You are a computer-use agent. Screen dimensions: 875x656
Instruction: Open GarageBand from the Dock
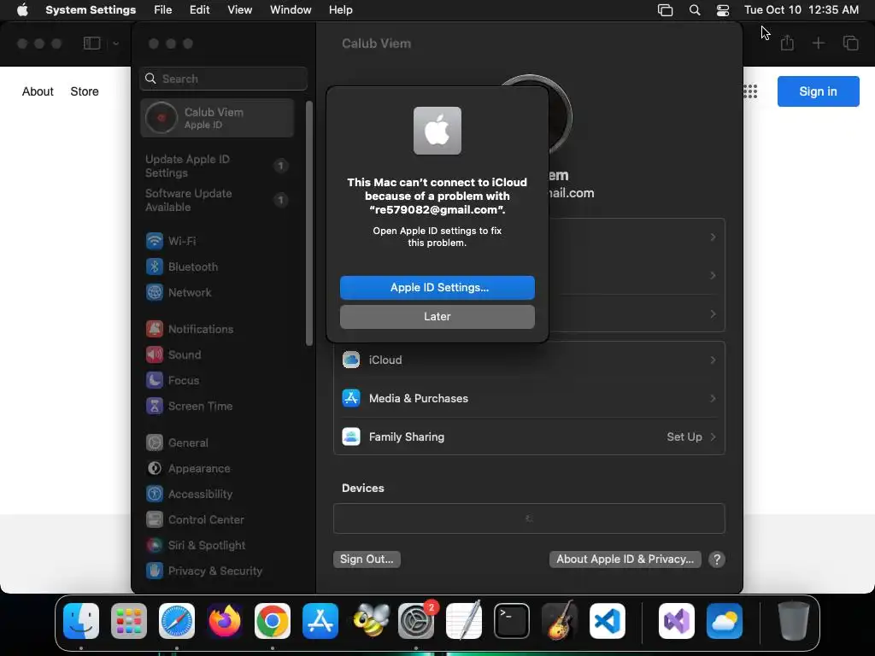tap(560, 621)
